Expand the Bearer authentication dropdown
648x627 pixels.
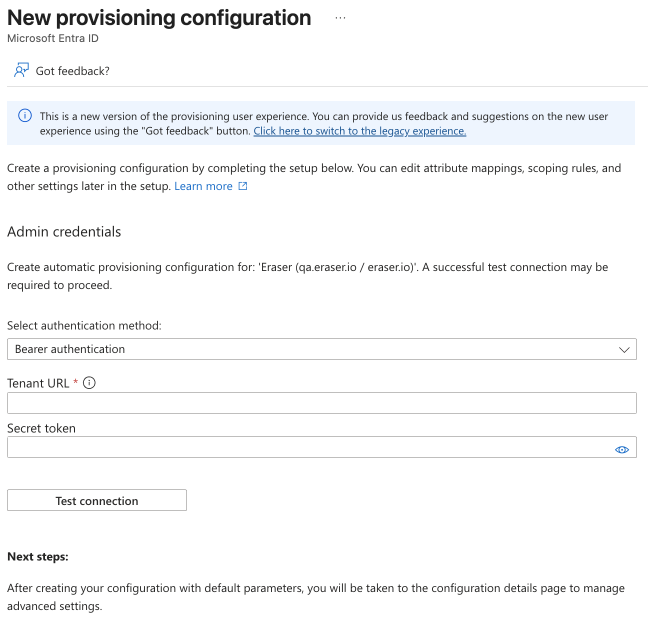(322, 349)
